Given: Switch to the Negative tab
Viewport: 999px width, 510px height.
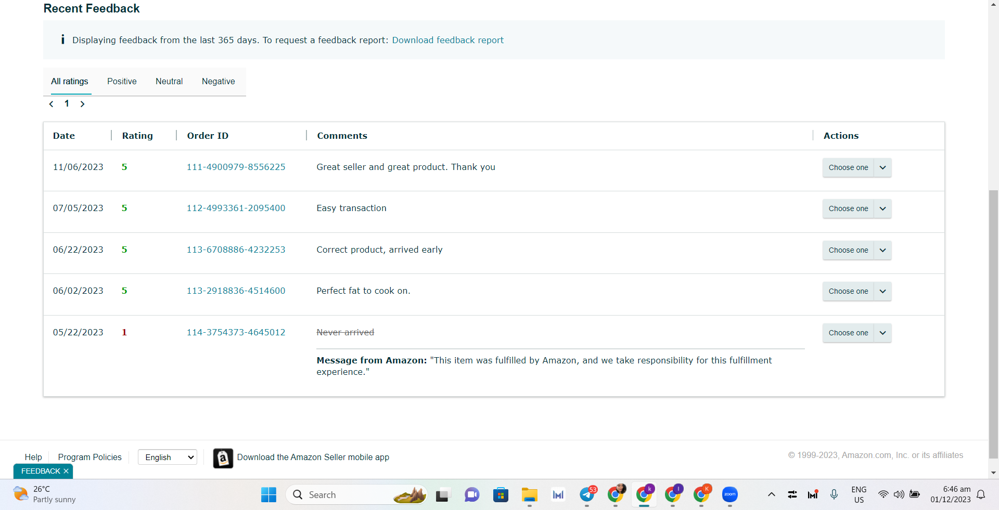Looking at the screenshot, I should 219,81.
